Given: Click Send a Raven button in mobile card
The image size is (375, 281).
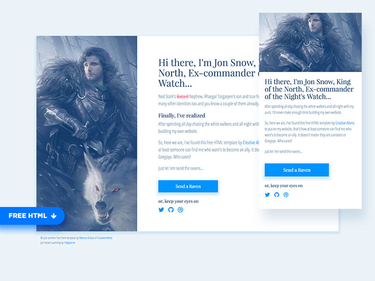Looking at the screenshot, I should coord(297,170).
